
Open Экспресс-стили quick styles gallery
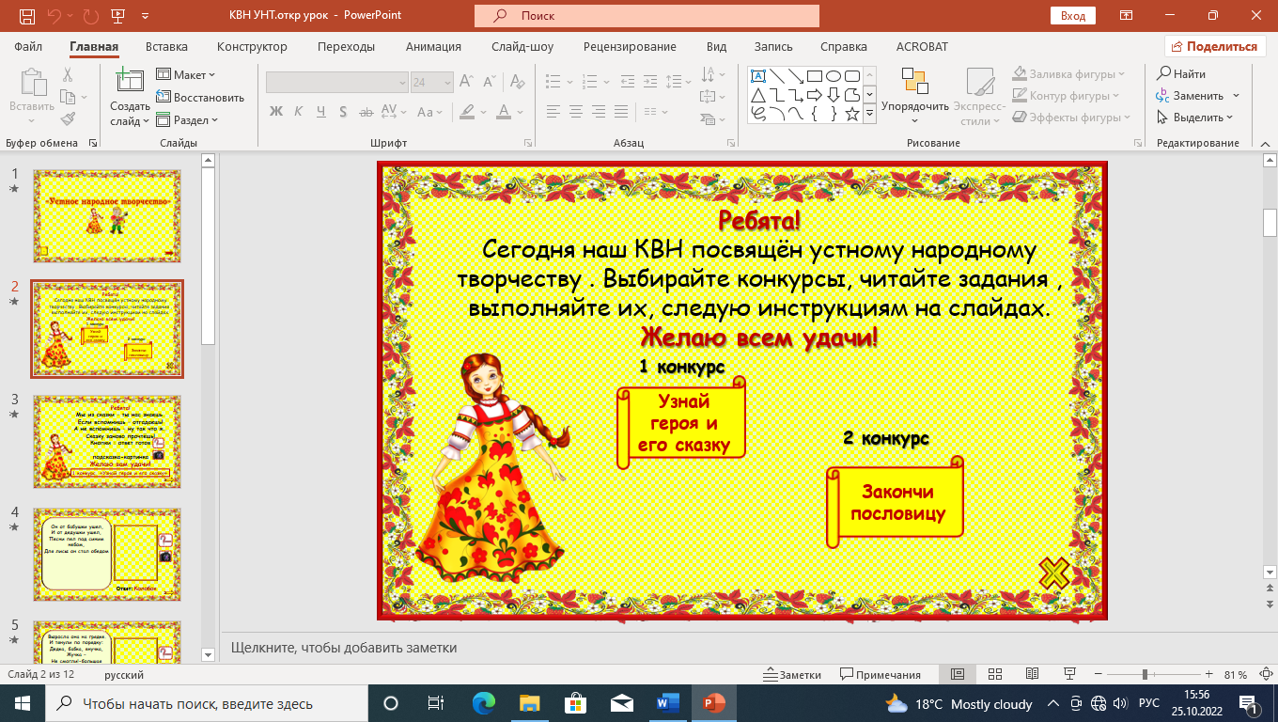981,95
